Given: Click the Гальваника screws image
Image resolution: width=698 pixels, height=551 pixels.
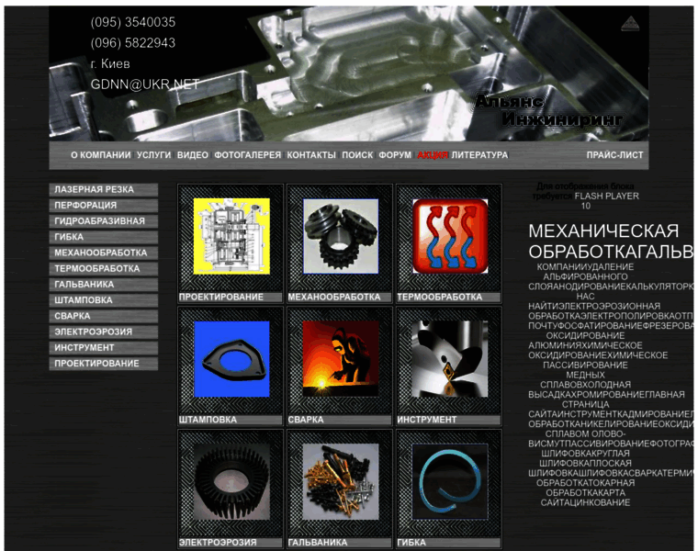Looking at the screenshot, I should coord(340,481).
